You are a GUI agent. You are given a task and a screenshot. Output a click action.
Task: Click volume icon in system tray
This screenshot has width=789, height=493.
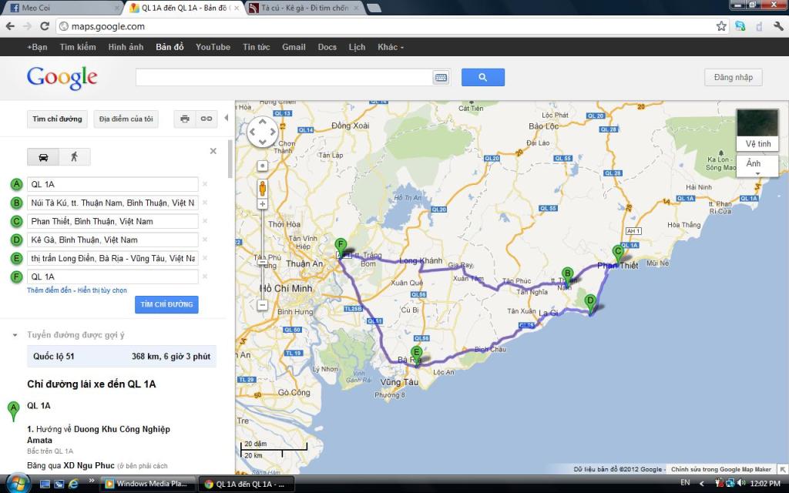point(741,483)
